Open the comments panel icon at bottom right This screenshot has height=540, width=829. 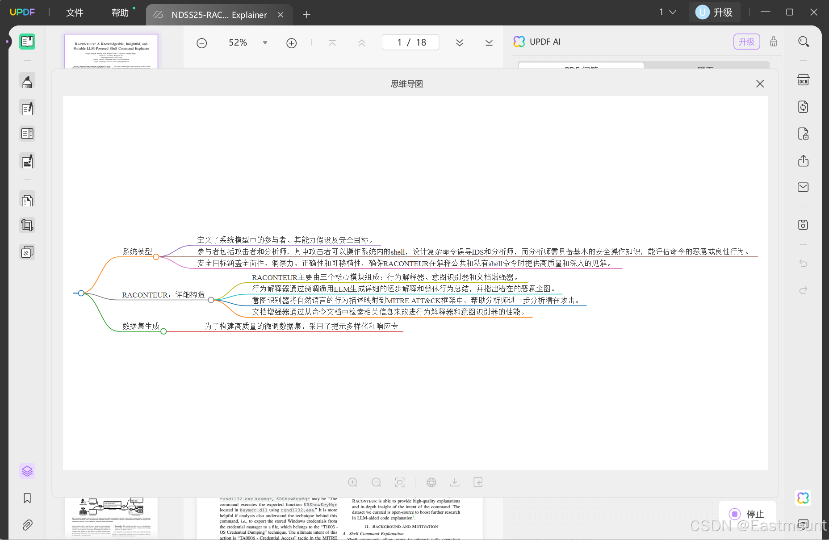[803, 524]
